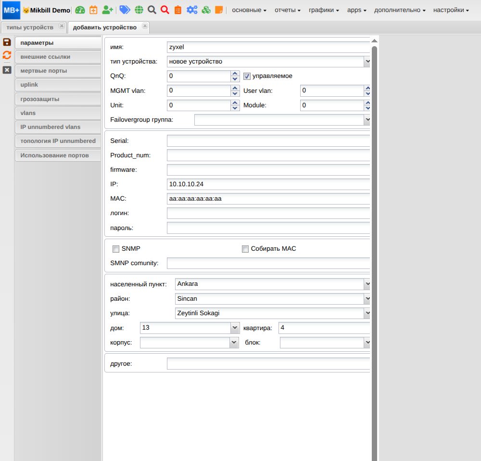Save the device with the floppy disk icon
Image resolution: width=481 pixels, height=461 pixels.
(7, 42)
